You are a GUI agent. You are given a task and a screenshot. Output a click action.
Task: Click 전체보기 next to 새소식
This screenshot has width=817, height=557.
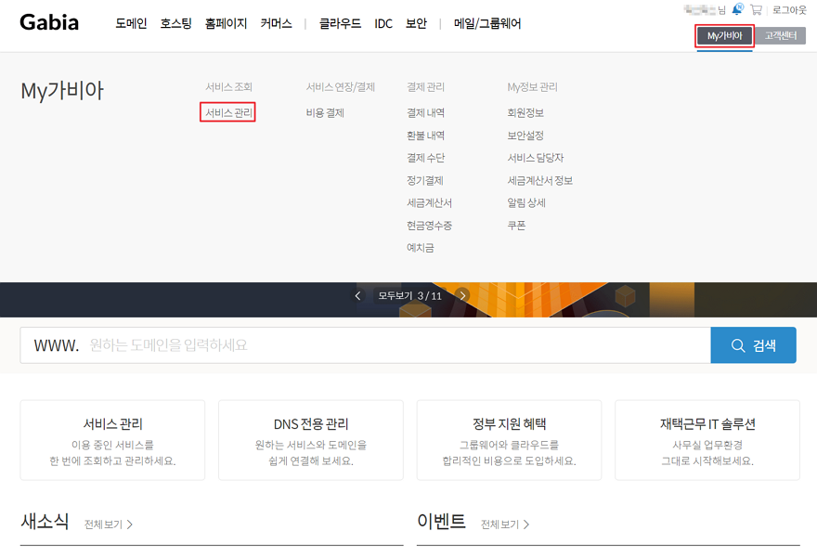(x=109, y=525)
